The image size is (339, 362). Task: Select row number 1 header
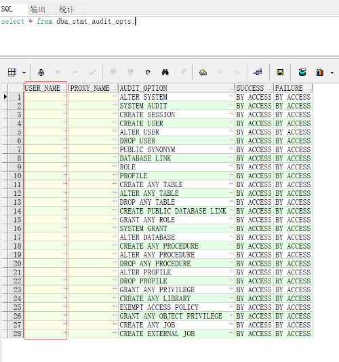pos(16,97)
